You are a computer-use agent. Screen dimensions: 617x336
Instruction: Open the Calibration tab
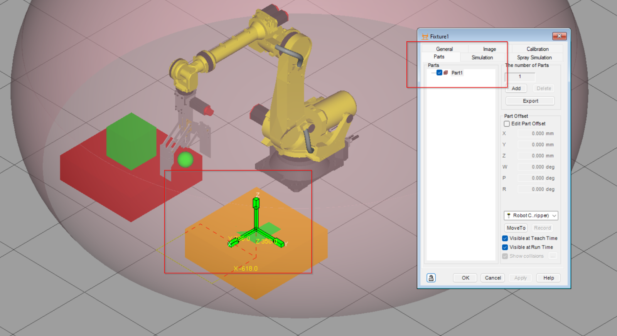click(538, 49)
